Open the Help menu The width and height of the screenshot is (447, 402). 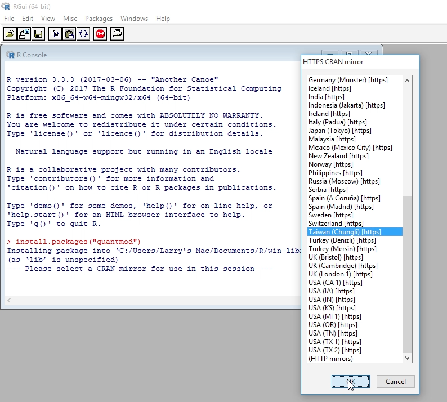click(x=163, y=19)
